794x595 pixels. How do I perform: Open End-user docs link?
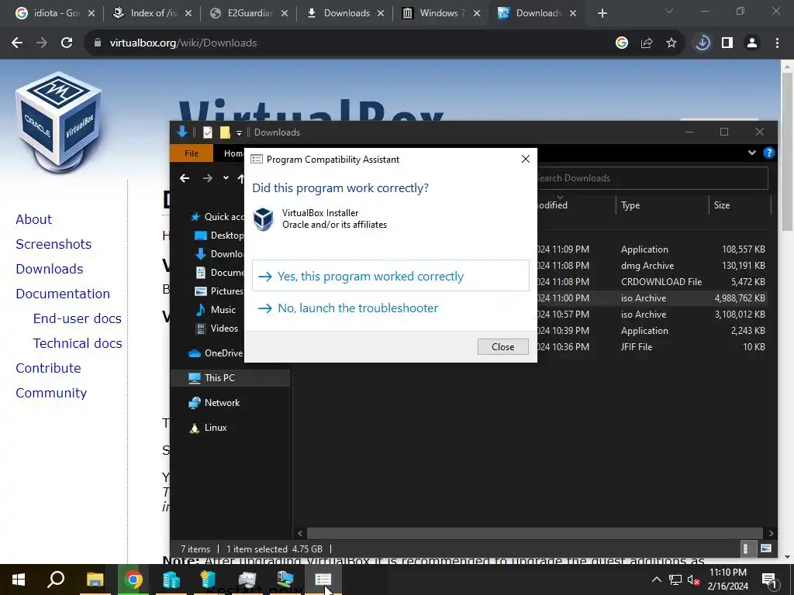tap(78, 318)
